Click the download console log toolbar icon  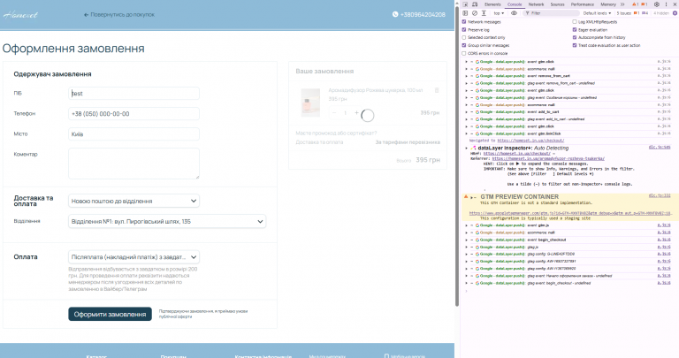484,13
